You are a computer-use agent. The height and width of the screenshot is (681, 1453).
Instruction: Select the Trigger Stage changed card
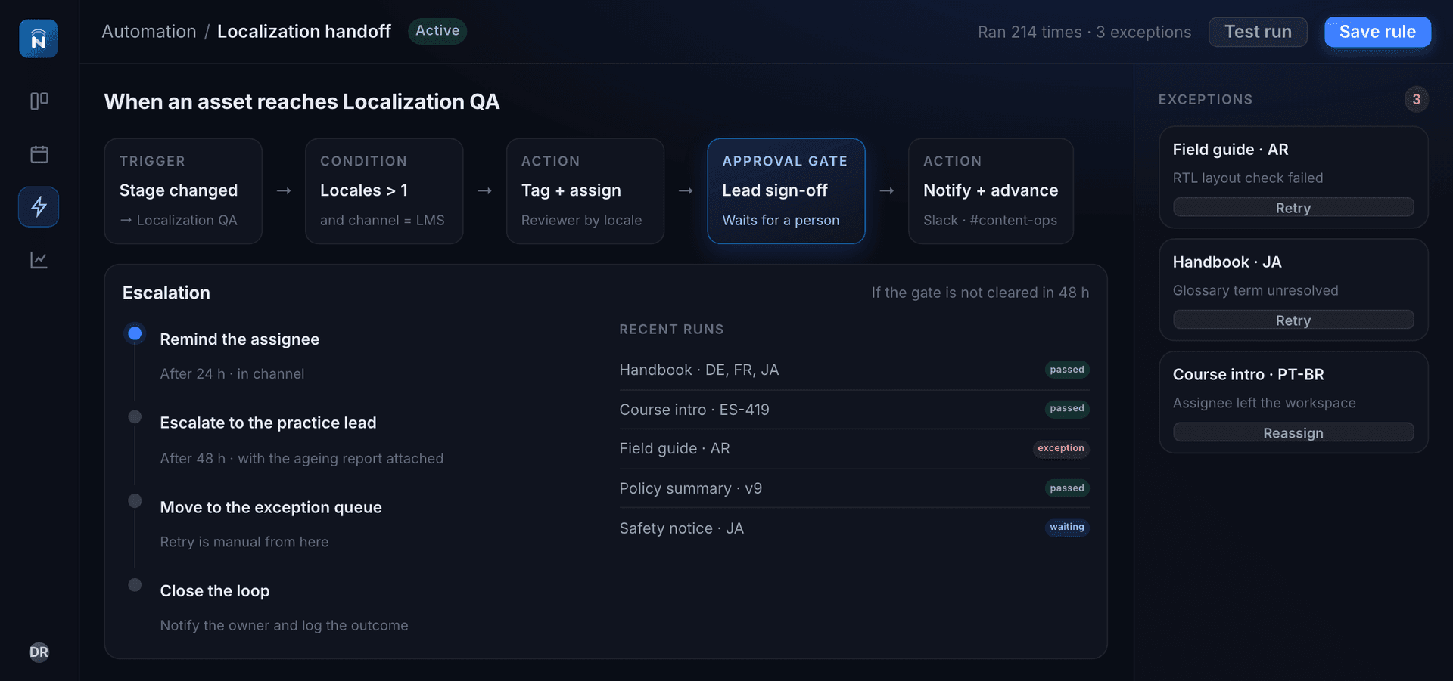(x=183, y=190)
